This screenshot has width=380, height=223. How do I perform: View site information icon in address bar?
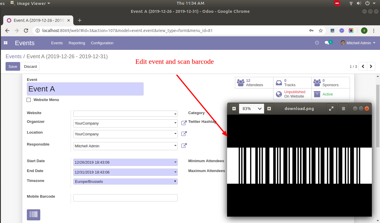[37, 30]
